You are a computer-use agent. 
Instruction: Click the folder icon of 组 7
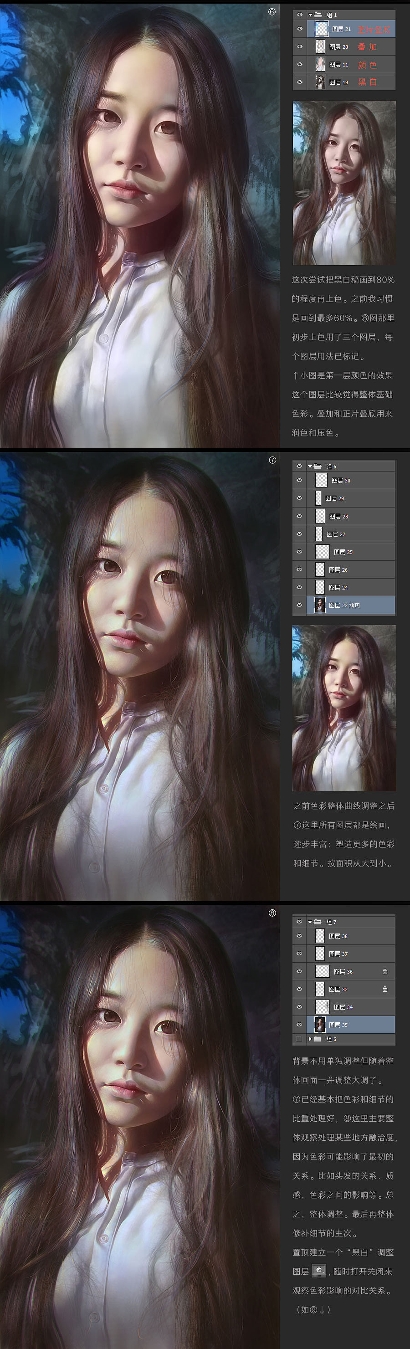point(318,922)
